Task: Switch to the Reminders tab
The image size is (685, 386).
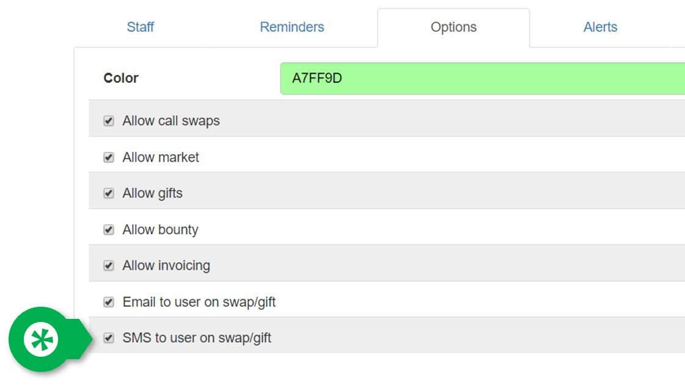Action: pos(292,27)
